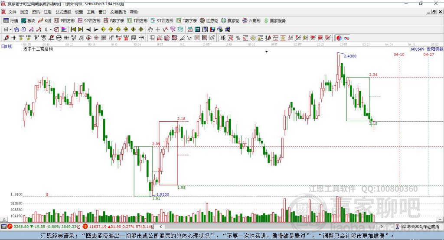Open the 江恩轮 Gann wheel
The width and height of the screenshot is (444, 240).
tap(209, 21)
